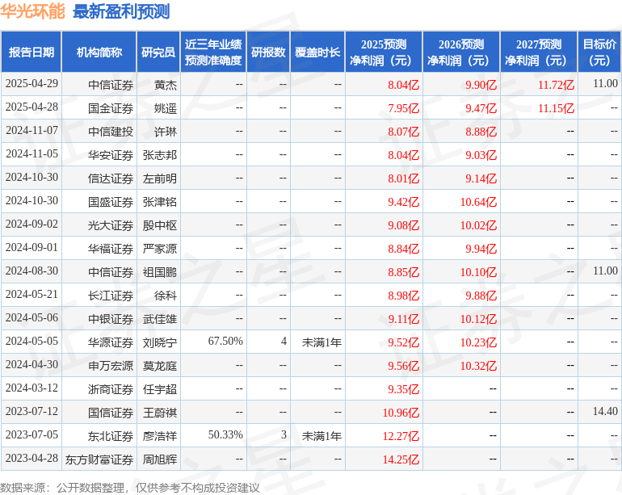Select the 11.15亿 forecast value
Screen dimensions: 622x495
(556, 108)
